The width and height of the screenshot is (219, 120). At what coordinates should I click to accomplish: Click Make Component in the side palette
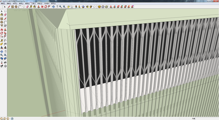pos(5,11)
